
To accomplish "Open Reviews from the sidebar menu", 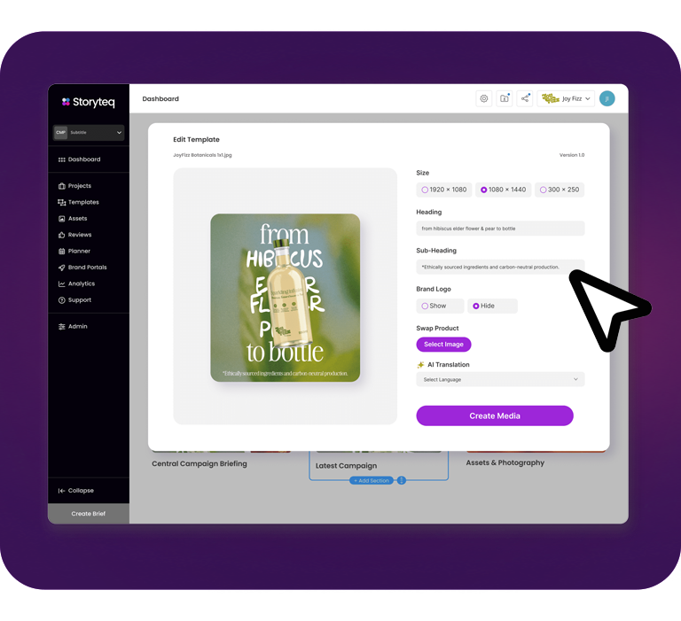I will (80, 236).
